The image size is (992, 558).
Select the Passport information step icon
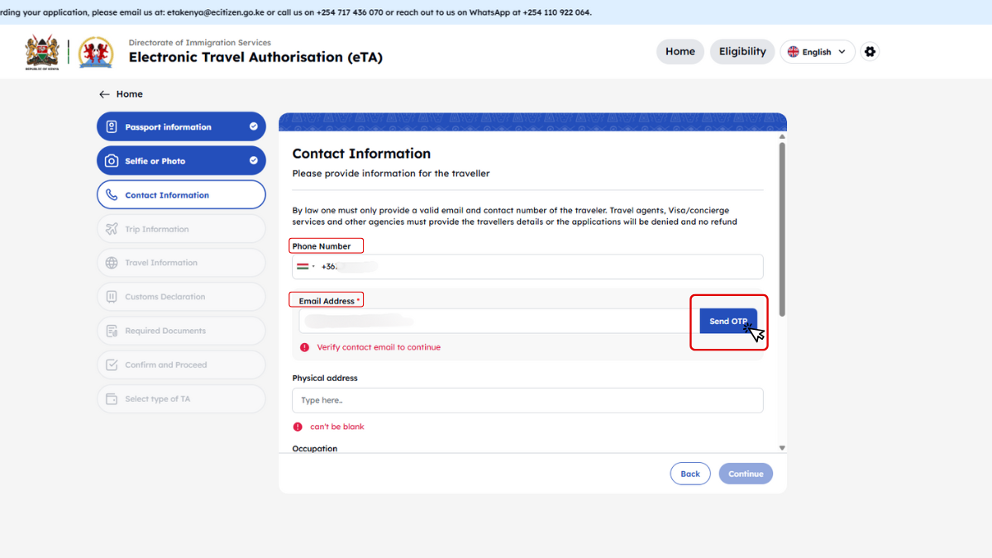[112, 127]
